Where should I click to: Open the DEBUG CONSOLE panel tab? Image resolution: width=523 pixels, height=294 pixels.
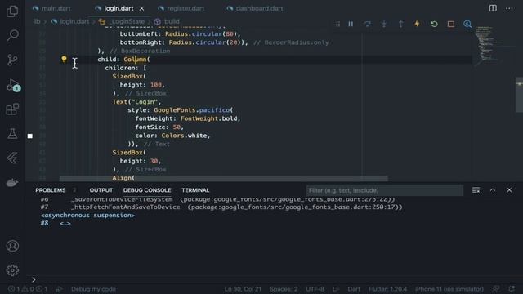147,190
